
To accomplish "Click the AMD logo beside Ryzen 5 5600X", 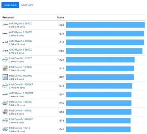I will [x=5, y=51].
